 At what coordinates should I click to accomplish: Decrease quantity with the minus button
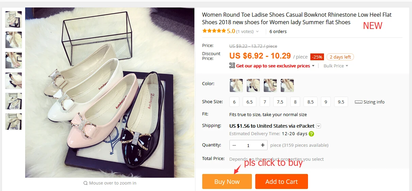[234, 145]
